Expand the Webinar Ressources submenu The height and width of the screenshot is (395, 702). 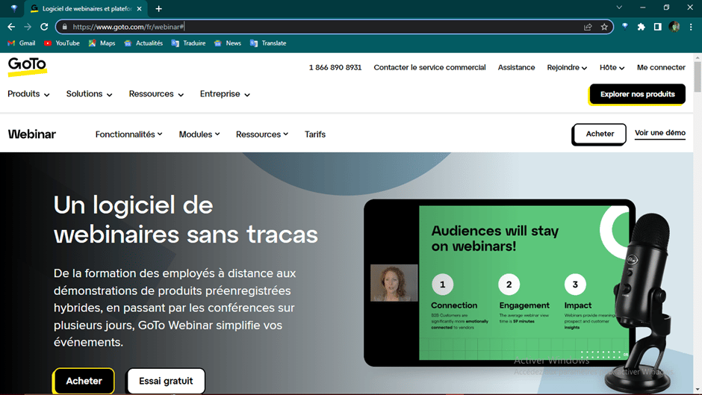tap(262, 134)
